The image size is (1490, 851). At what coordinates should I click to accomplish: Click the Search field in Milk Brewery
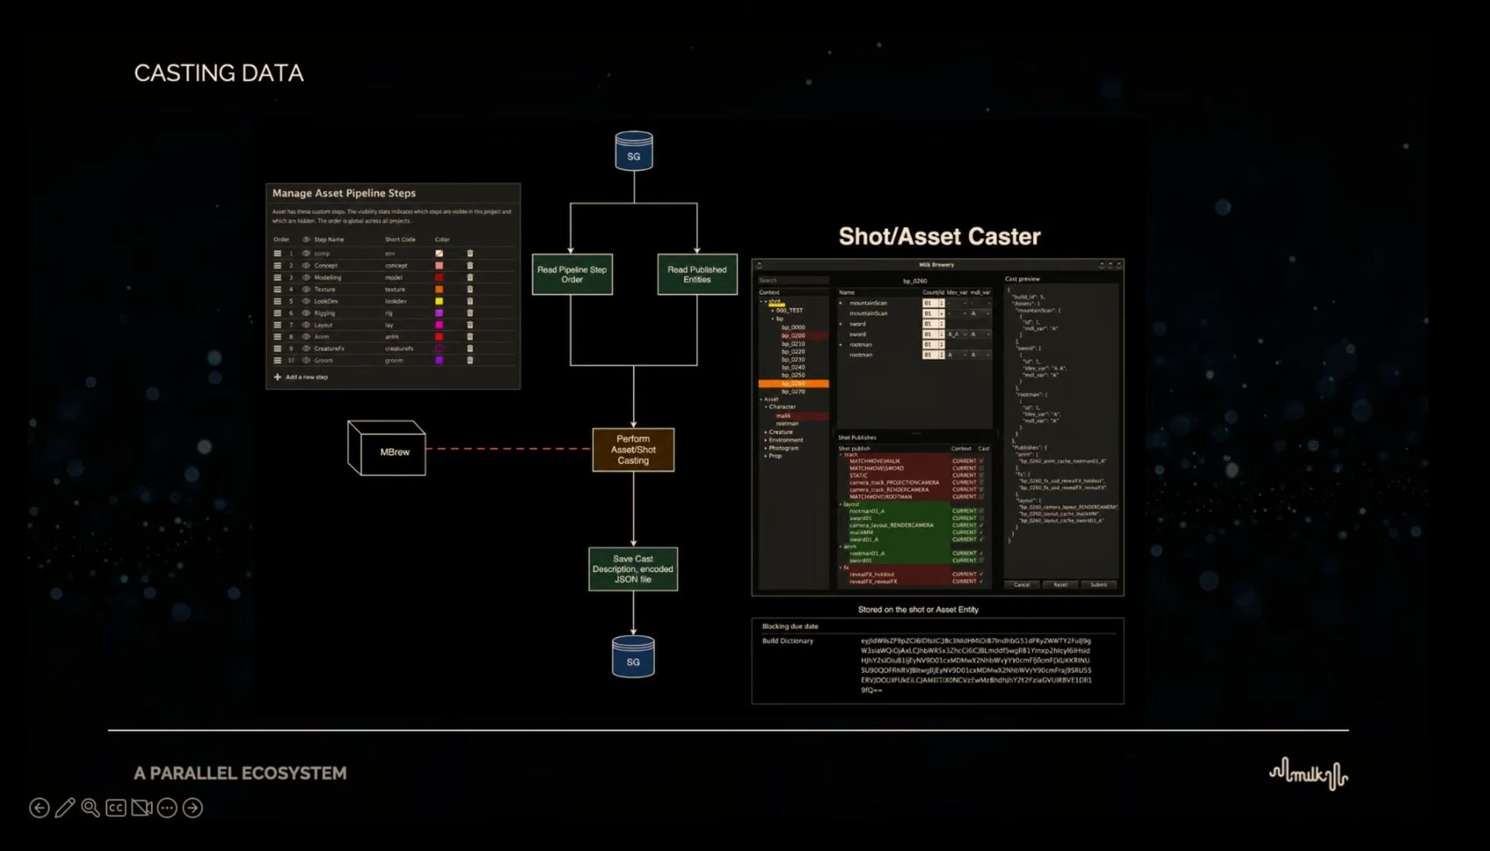[793, 280]
